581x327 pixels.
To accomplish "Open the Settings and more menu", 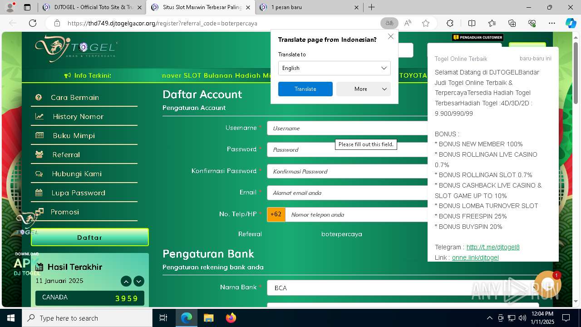I will point(552,23).
